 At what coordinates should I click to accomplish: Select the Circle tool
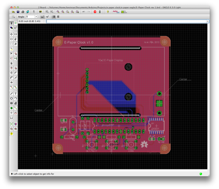pos(11,99)
